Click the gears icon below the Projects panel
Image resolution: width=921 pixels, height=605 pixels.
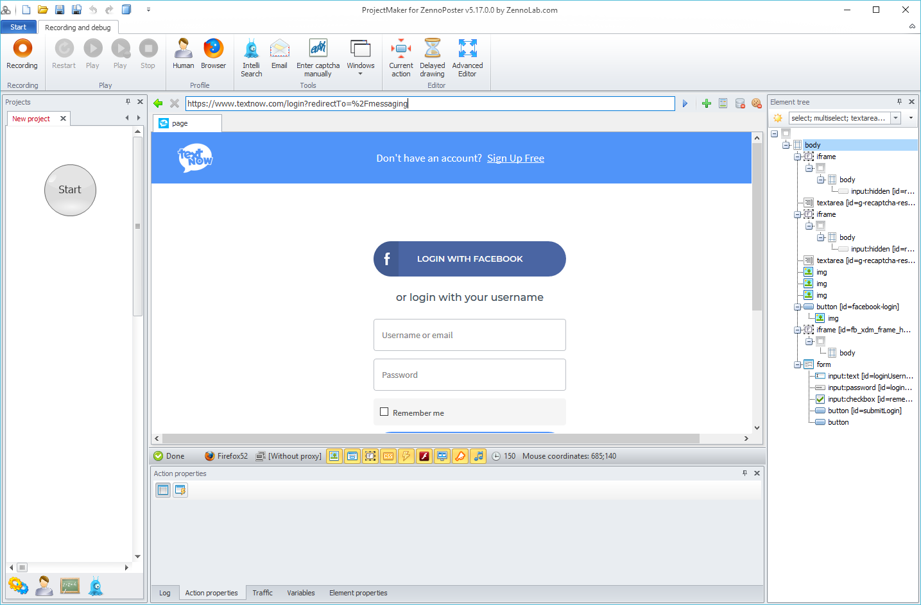point(18,586)
